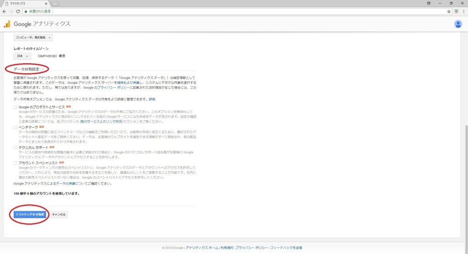Bookmark page with star icon
This screenshot has height=254, width=468.
pyautogui.click(x=449, y=11)
